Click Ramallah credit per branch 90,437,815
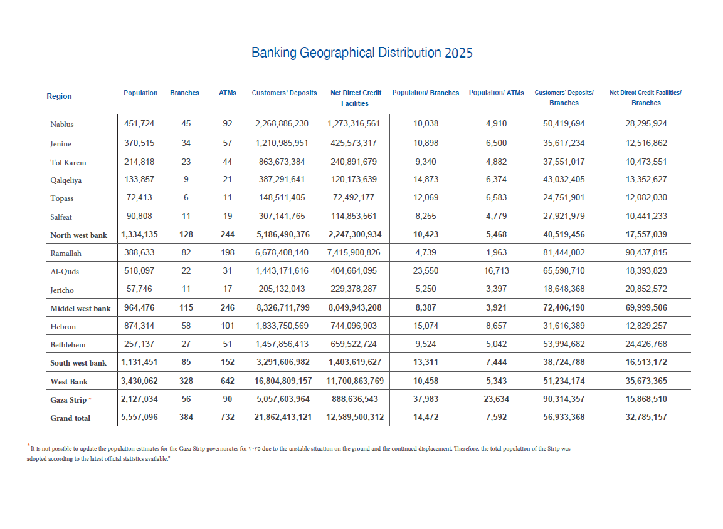This screenshot has width=723, height=529. click(x=646, y=252)
